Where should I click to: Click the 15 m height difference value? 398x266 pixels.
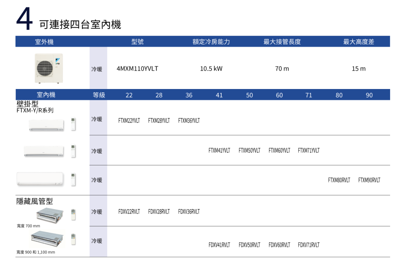[x=359, y=69]
